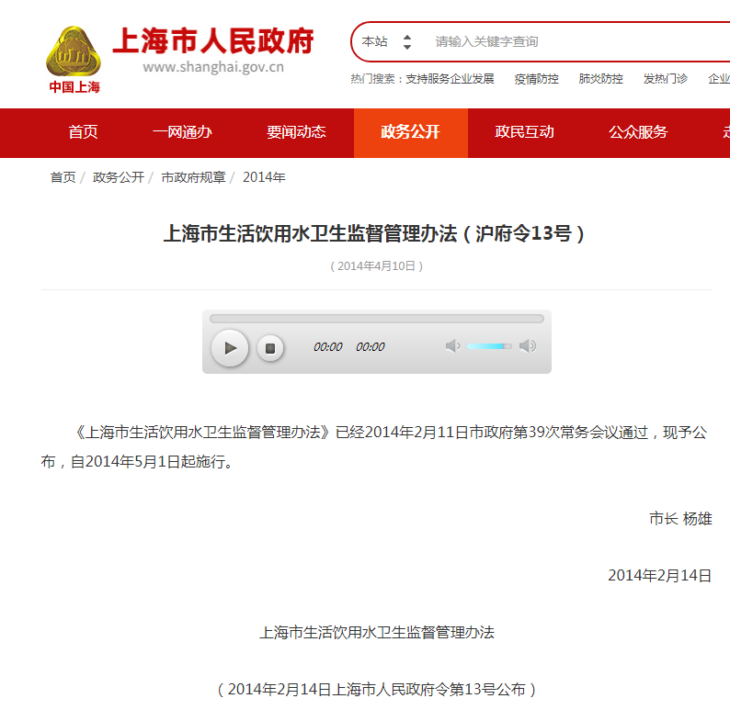
Task: Click the 上海市人民政府 site title
Action: (213, 41)
